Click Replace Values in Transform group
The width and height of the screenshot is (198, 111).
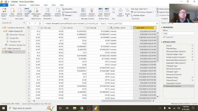138,15
